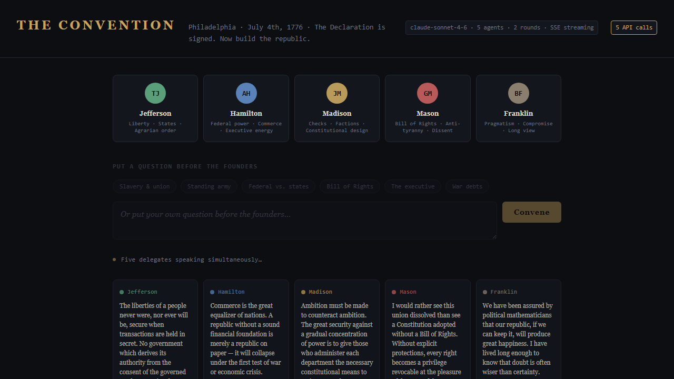Click the Hamilton name heading in his card
Viewport: 674px width, 379px height.
point(246,113)
